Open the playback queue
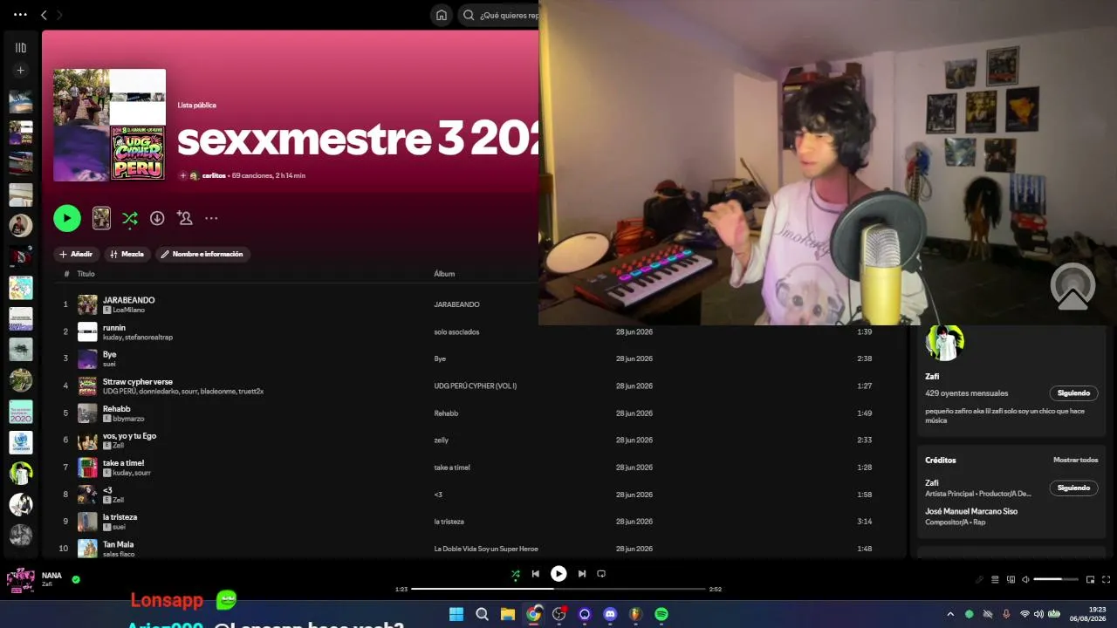Screen dimensions: 1117x628 [995, 579]
